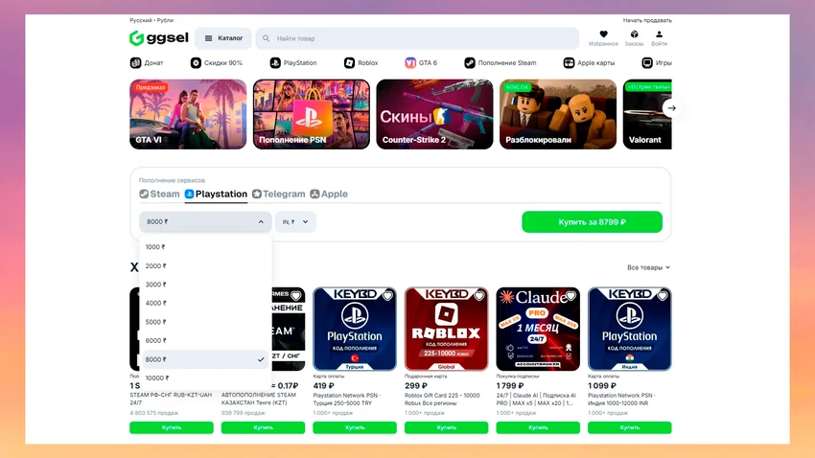This screenshot has height=458, width=815.
Task: Open the Донат category
Action: (x=147, y=63)
